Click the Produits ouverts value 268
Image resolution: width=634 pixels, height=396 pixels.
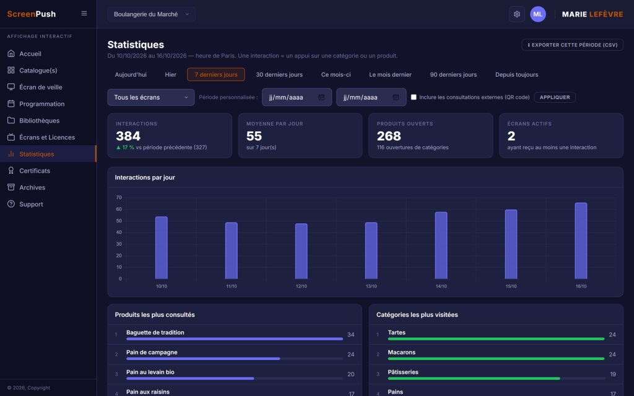click(389, 136)
